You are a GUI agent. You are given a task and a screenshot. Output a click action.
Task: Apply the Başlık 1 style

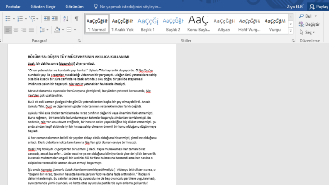148,24
